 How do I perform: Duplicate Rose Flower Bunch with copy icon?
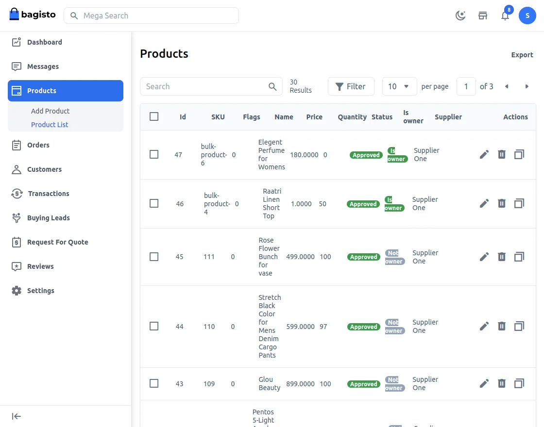(x=519, y=257)
